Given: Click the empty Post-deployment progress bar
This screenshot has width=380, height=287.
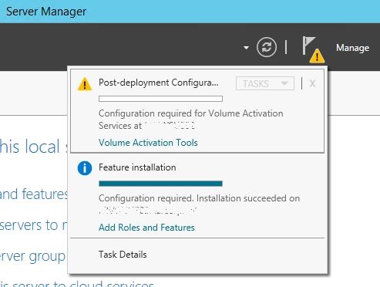Looking at the screenshot, I should coord(160,99).
